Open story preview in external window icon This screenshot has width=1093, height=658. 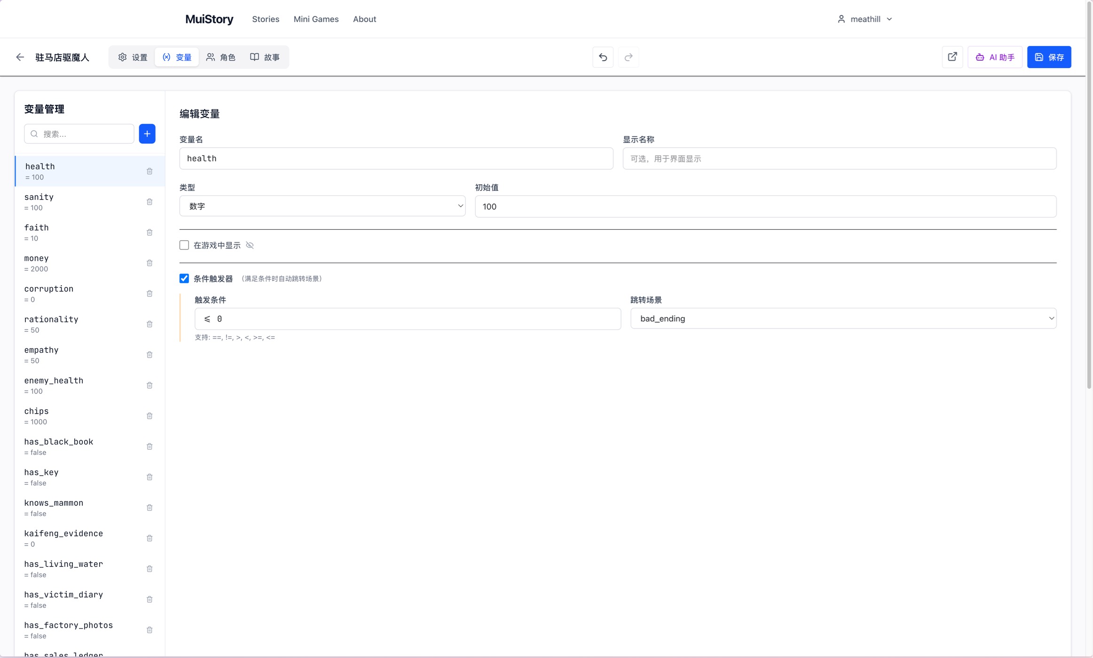click(x=952, y=57)
